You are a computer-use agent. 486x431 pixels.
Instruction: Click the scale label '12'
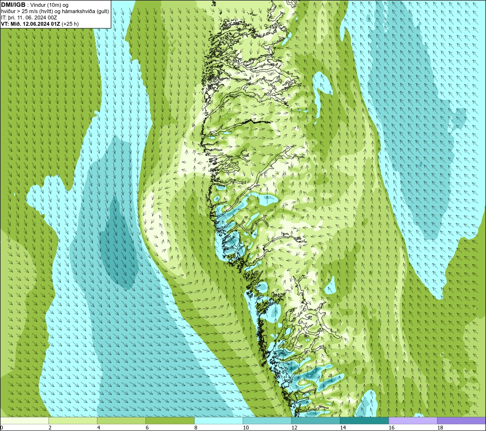(x=294, y=428)
